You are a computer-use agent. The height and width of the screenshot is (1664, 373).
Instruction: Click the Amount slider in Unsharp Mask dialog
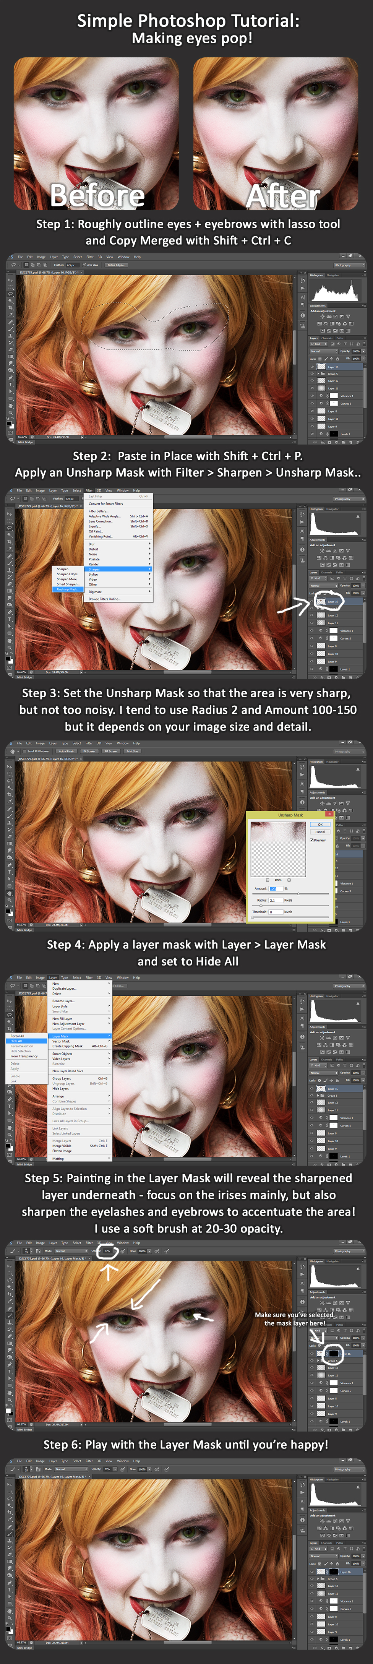coord(291,894)
